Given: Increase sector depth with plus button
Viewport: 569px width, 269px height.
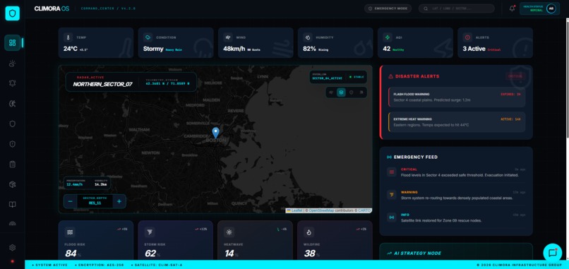Looking at the screenshot, I should (119, 201).
